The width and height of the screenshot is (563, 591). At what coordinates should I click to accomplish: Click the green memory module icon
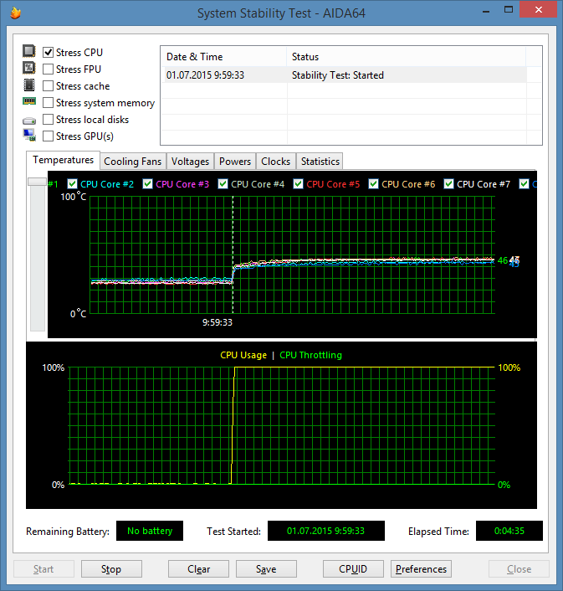coord(29,101)
